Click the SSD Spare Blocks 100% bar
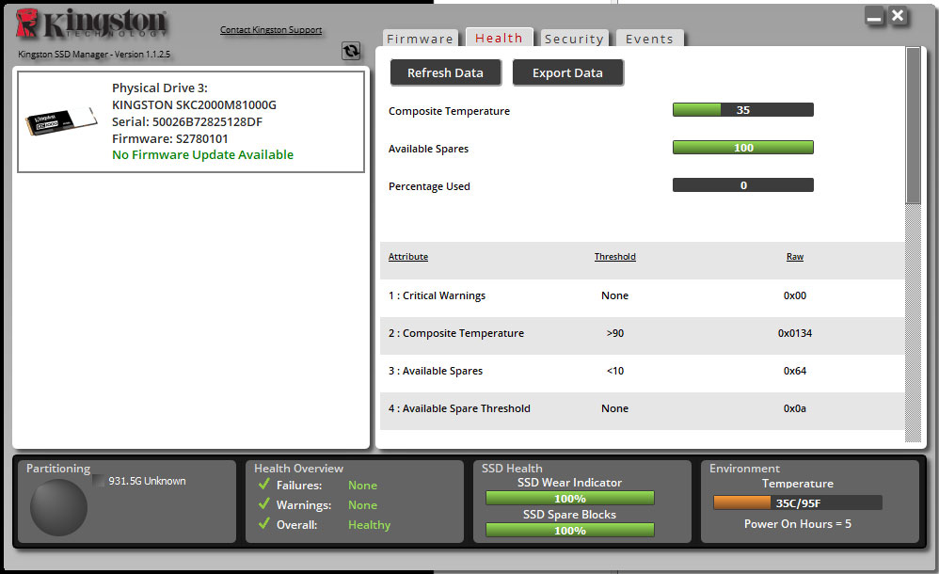 pos(570,530)
